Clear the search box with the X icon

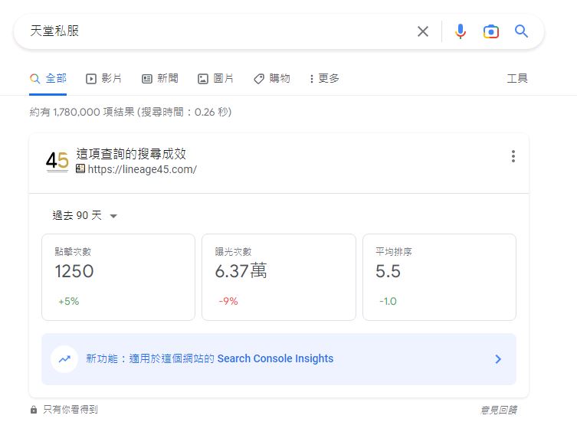coord(423,31)
